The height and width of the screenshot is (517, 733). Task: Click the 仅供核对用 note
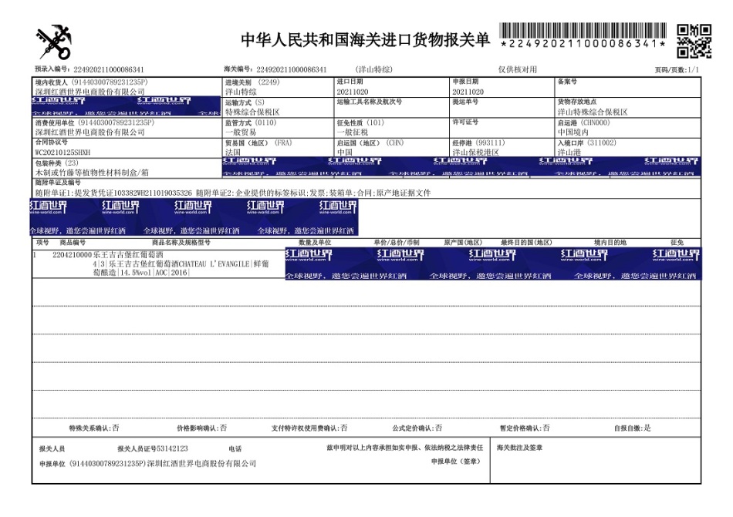coord(518,69)
